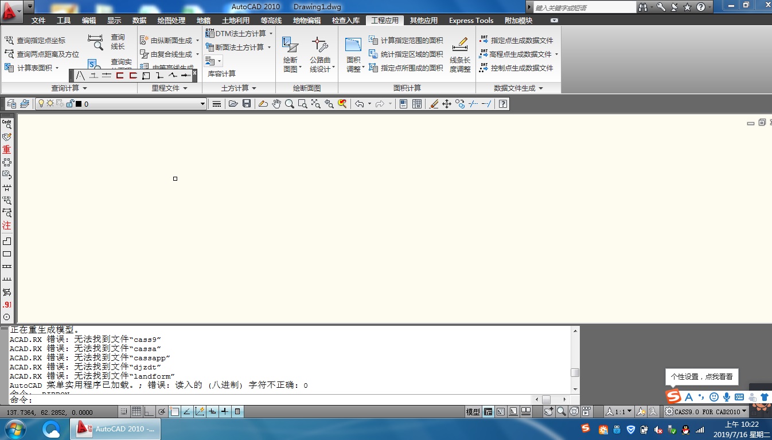Open 文件 ribbon tab
Screen dimensions: 772x440
(38, 20)
